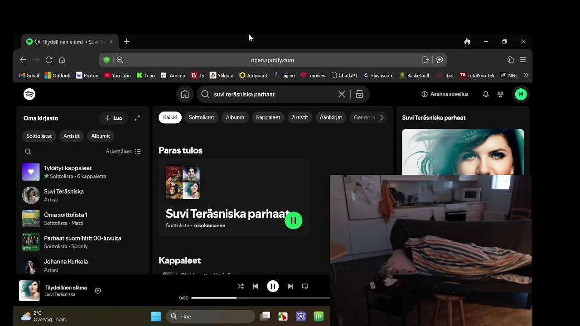The height and width of the screenshot is (326, 580).
Task: Open Täydellinen elämä track title link
Action: coord(66,288)
